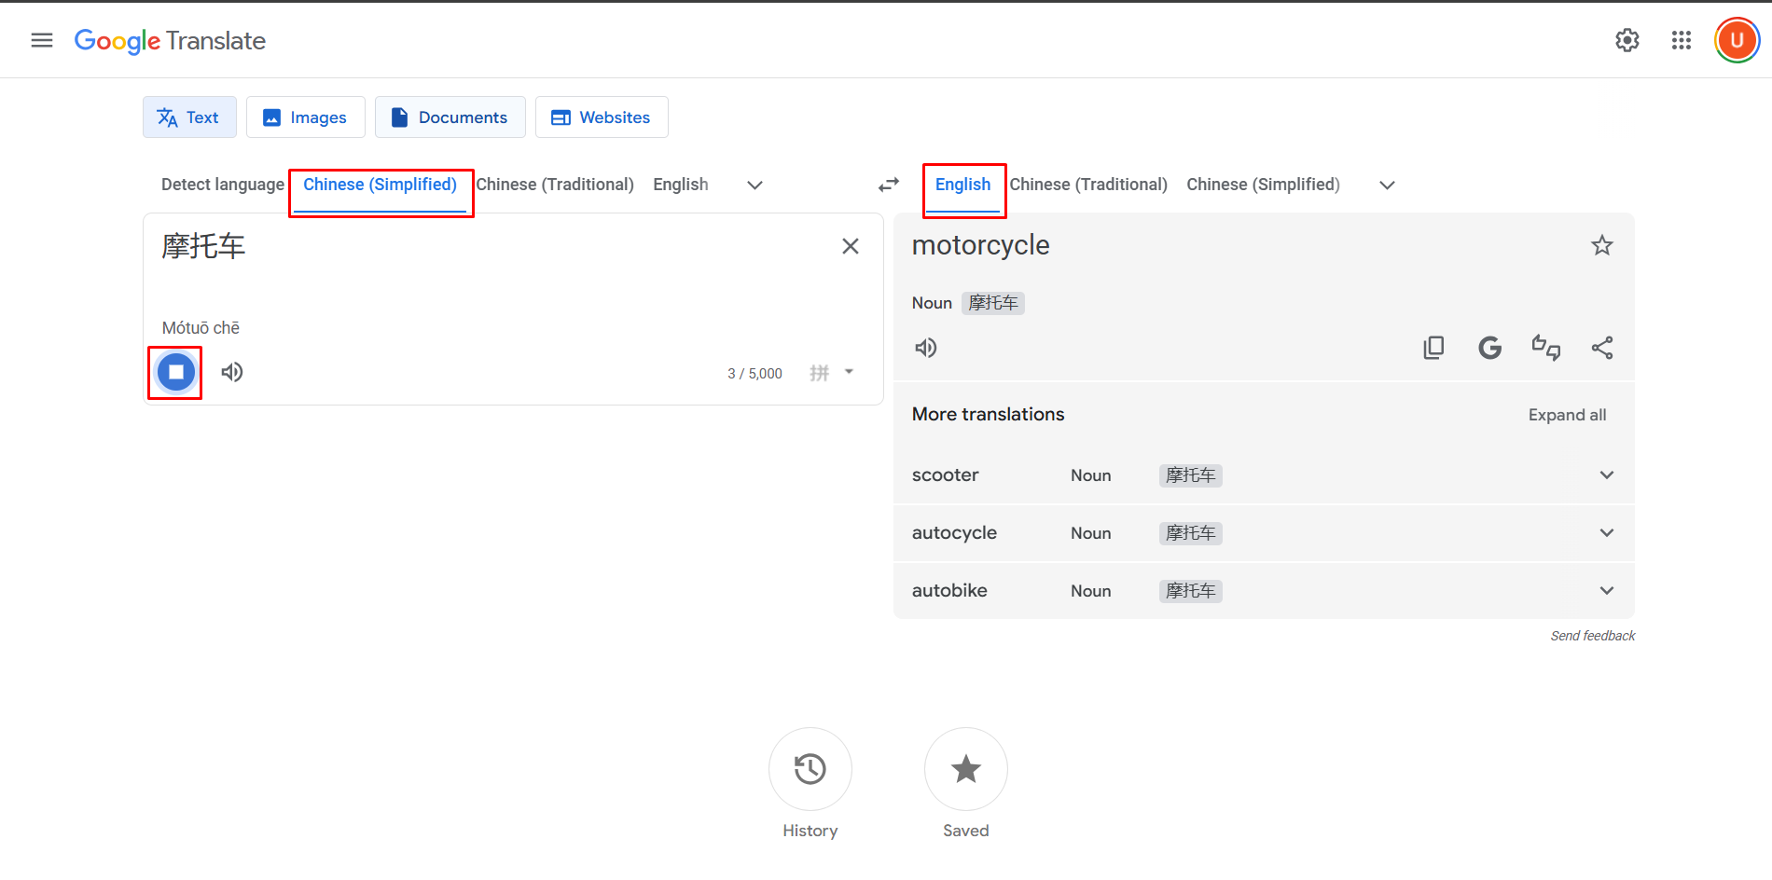Listen to the translated text
Viewport: 1772px width, 880px height.
click(x=925, y=347)
